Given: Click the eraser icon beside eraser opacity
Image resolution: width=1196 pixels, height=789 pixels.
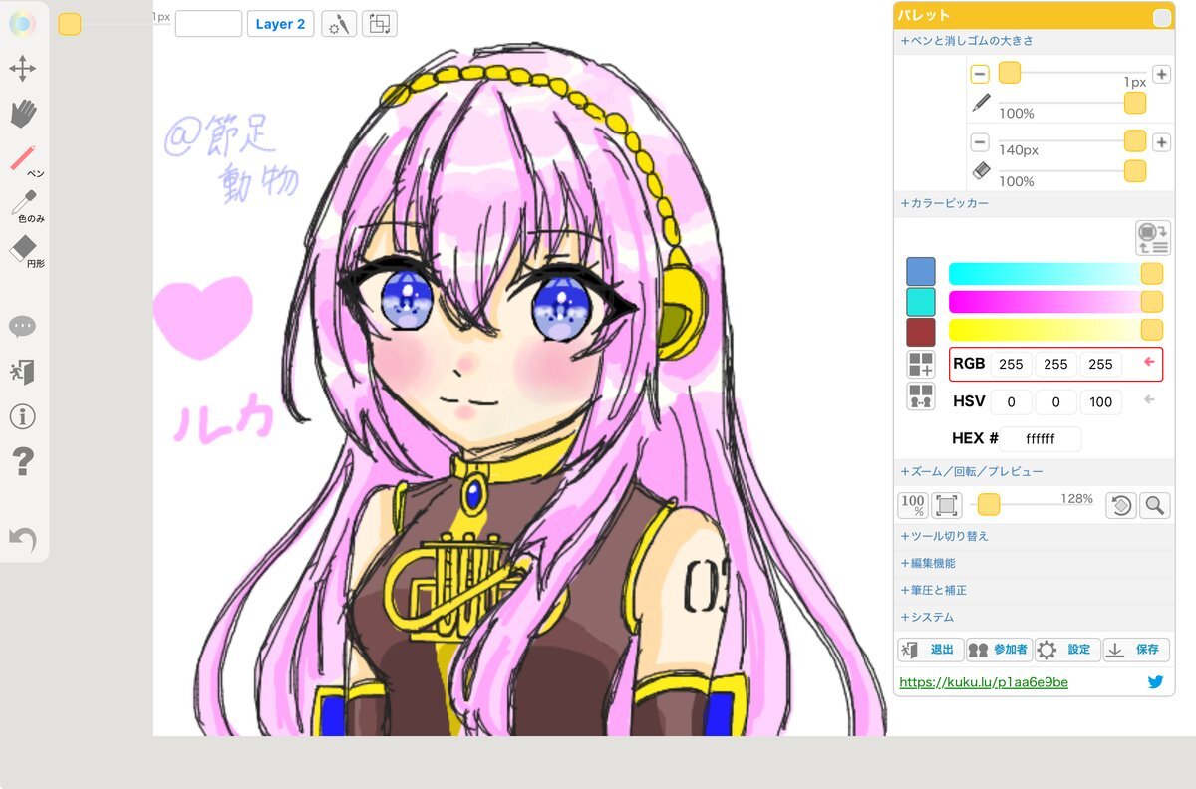Looking at the screenshot, I should pyautogui.click(x=981, y=170).
